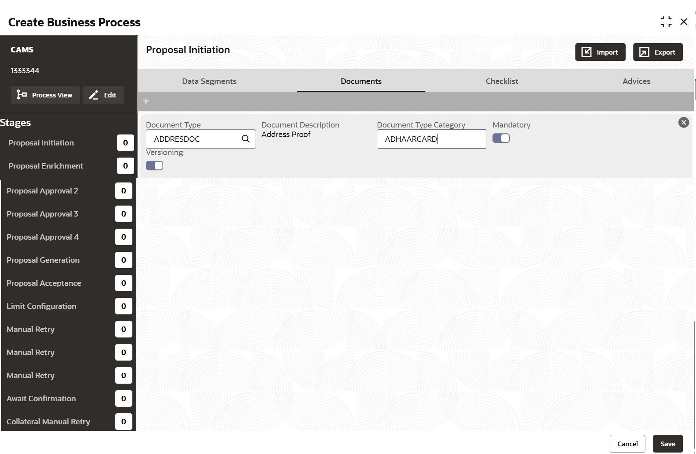Switch to the Data Segments tab

209,81
